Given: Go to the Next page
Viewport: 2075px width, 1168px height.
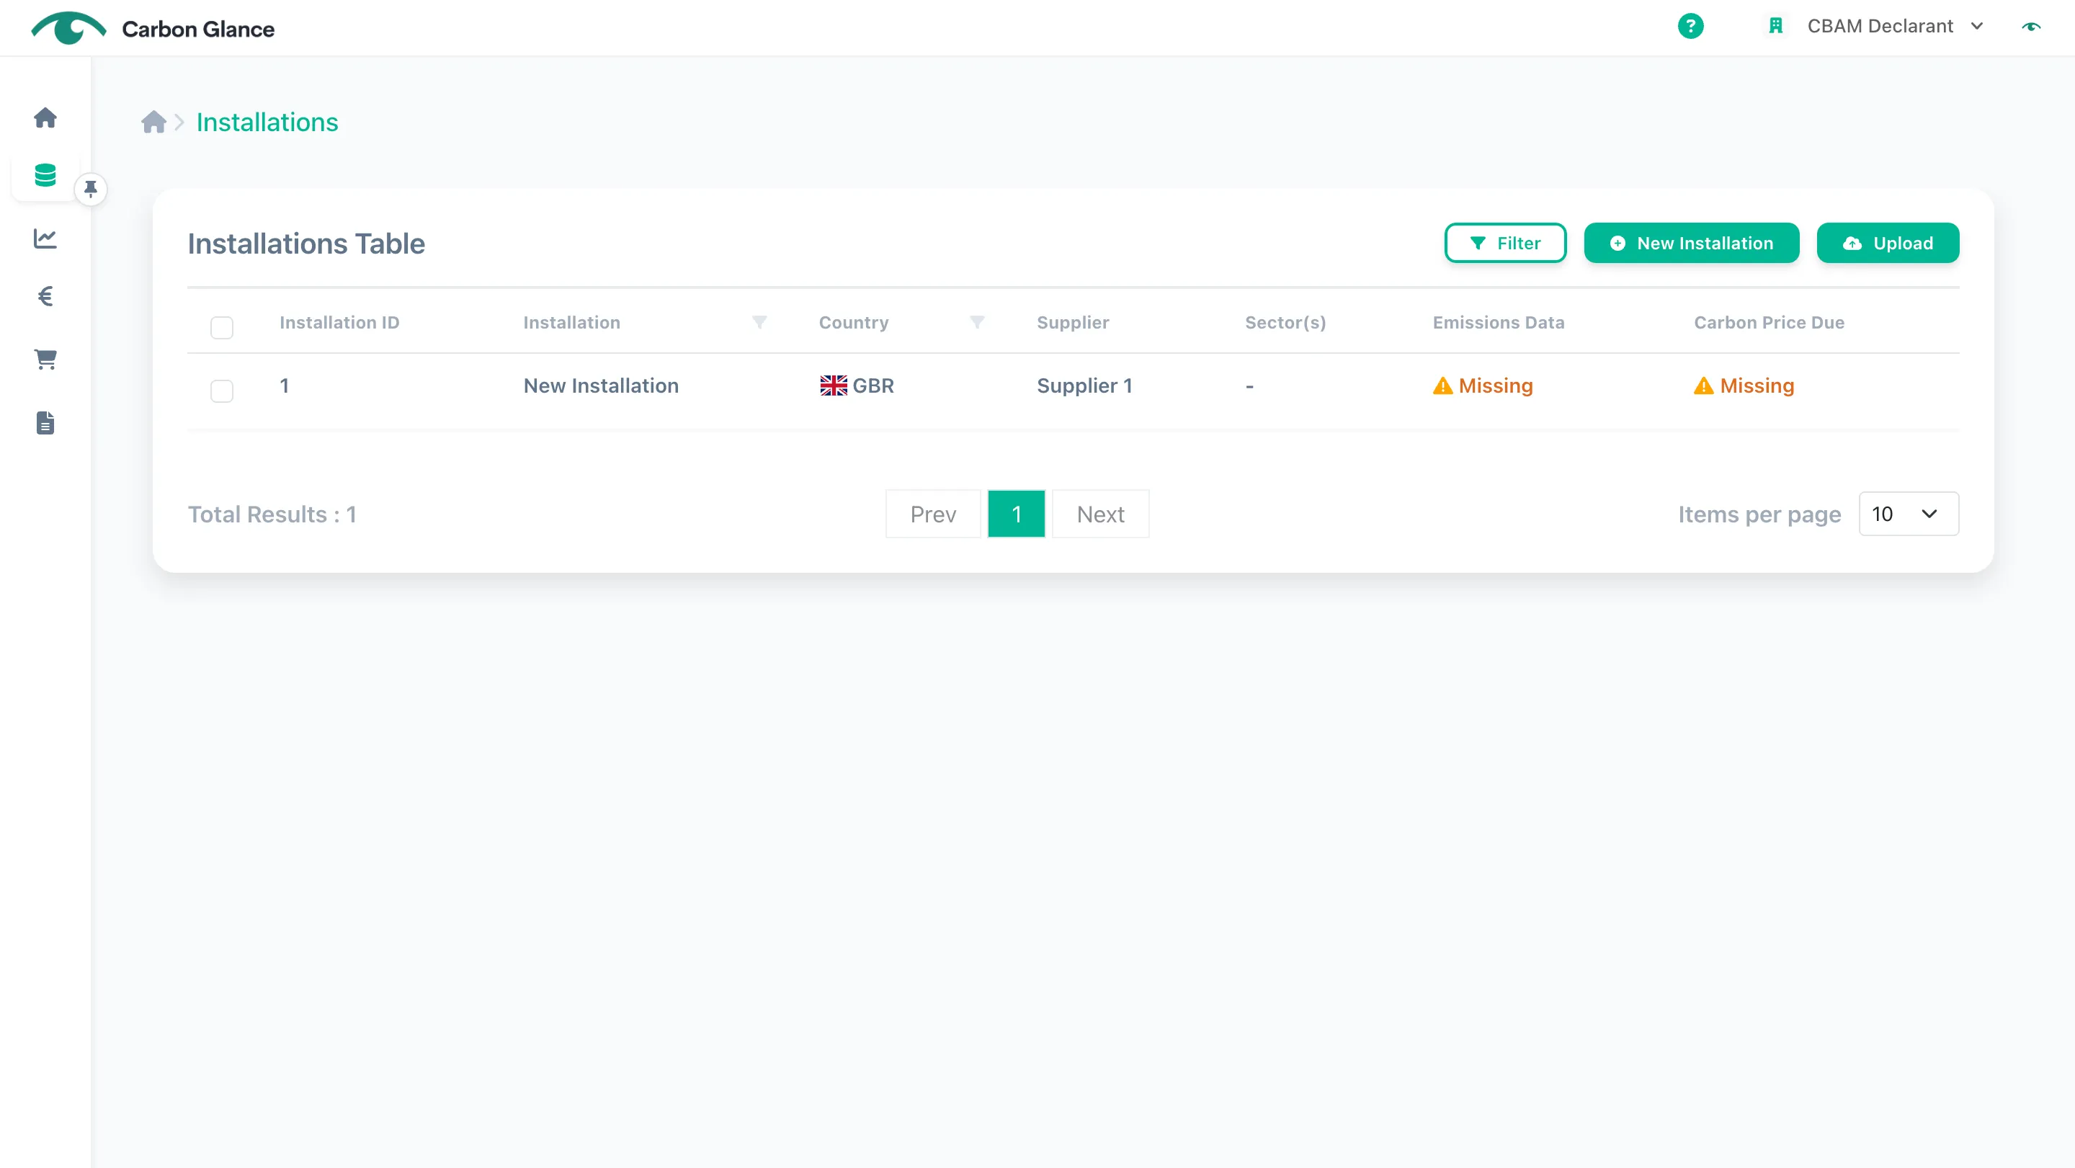Looking at the screenshot, I should [1100, 514].
